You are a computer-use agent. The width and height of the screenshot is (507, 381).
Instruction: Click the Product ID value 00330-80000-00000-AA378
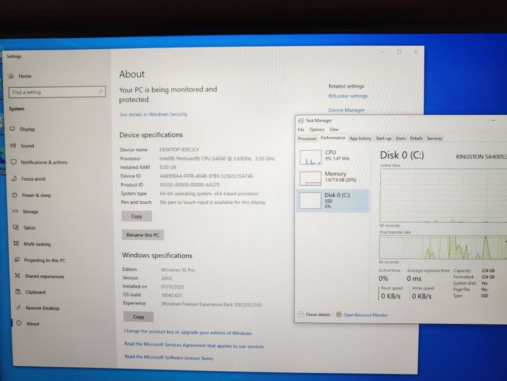(x=190, y=185)
